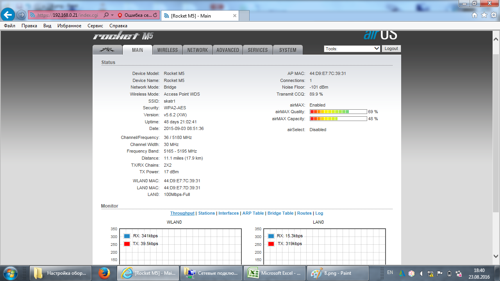Click the Autodesk tray icon
This screenshot has height=281, width=500.
402,273
